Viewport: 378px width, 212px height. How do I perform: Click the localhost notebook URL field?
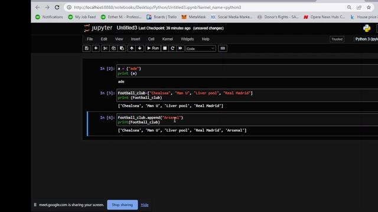click(x=158, y=8)
